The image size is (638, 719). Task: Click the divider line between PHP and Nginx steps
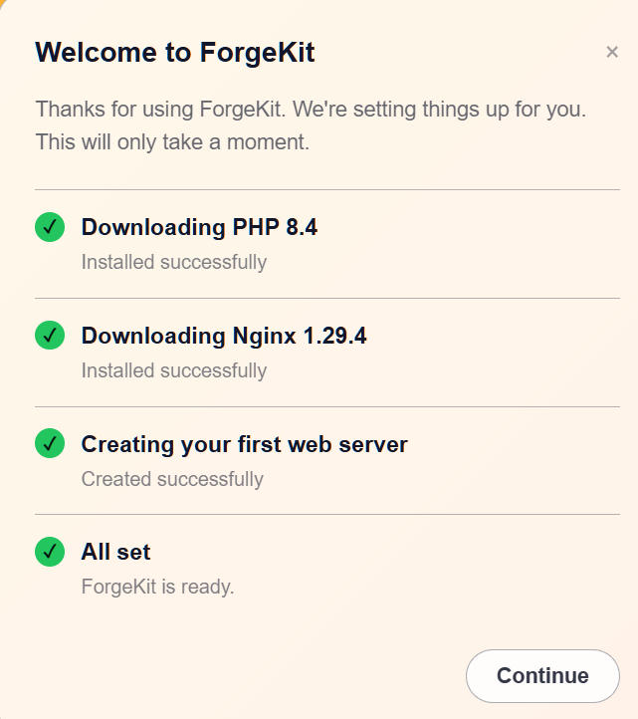(x=327, y=298)
